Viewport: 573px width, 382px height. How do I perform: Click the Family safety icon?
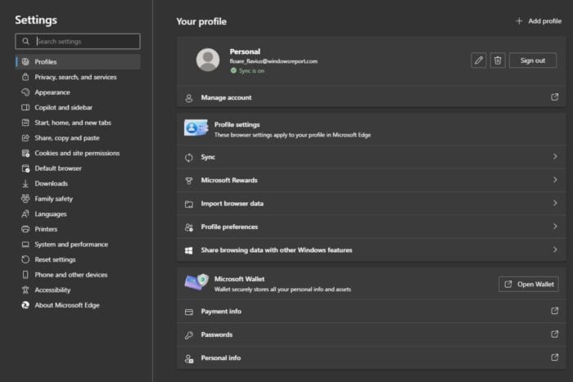[x=25, y=199]
